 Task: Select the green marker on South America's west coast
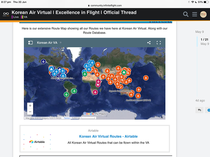(x=66, y=94)
